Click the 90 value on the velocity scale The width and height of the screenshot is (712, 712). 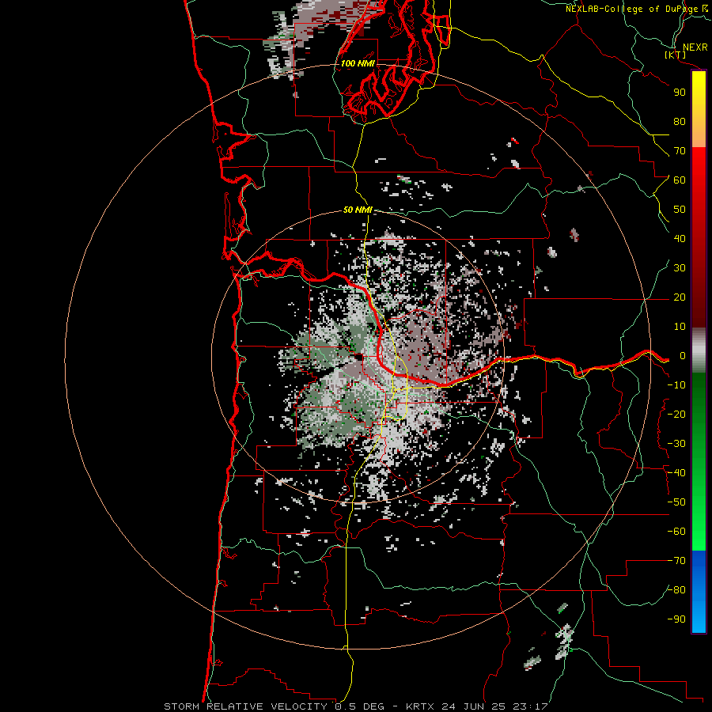680,93
